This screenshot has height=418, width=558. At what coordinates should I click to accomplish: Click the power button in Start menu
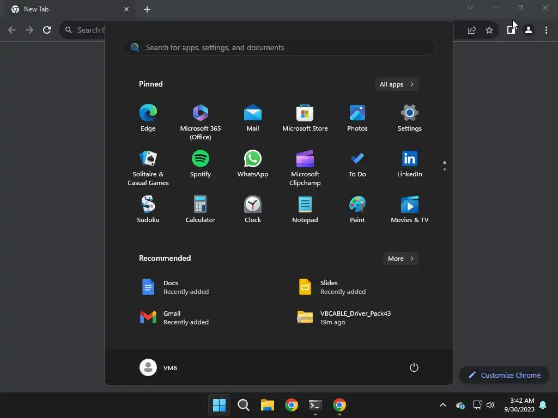(414, 367)
